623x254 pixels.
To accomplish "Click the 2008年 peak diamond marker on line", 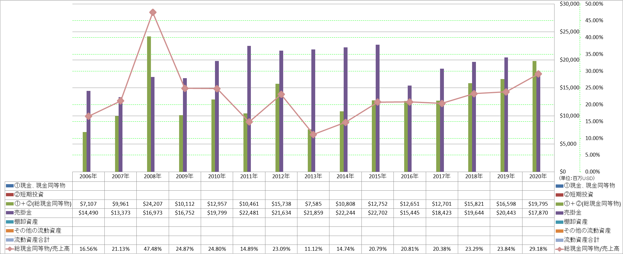I will point(153,12).
